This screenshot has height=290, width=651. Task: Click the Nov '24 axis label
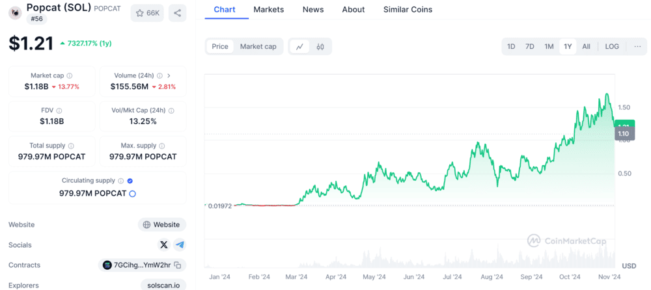tap(610, 277)
